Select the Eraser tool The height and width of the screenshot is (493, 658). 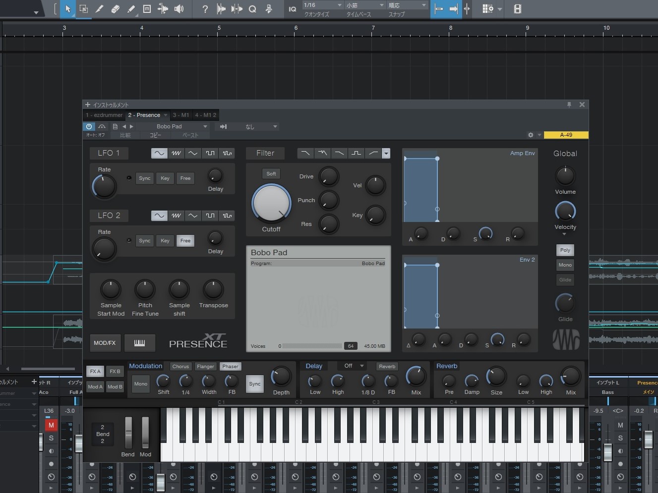pyautogui.click(x=115, y=9)
